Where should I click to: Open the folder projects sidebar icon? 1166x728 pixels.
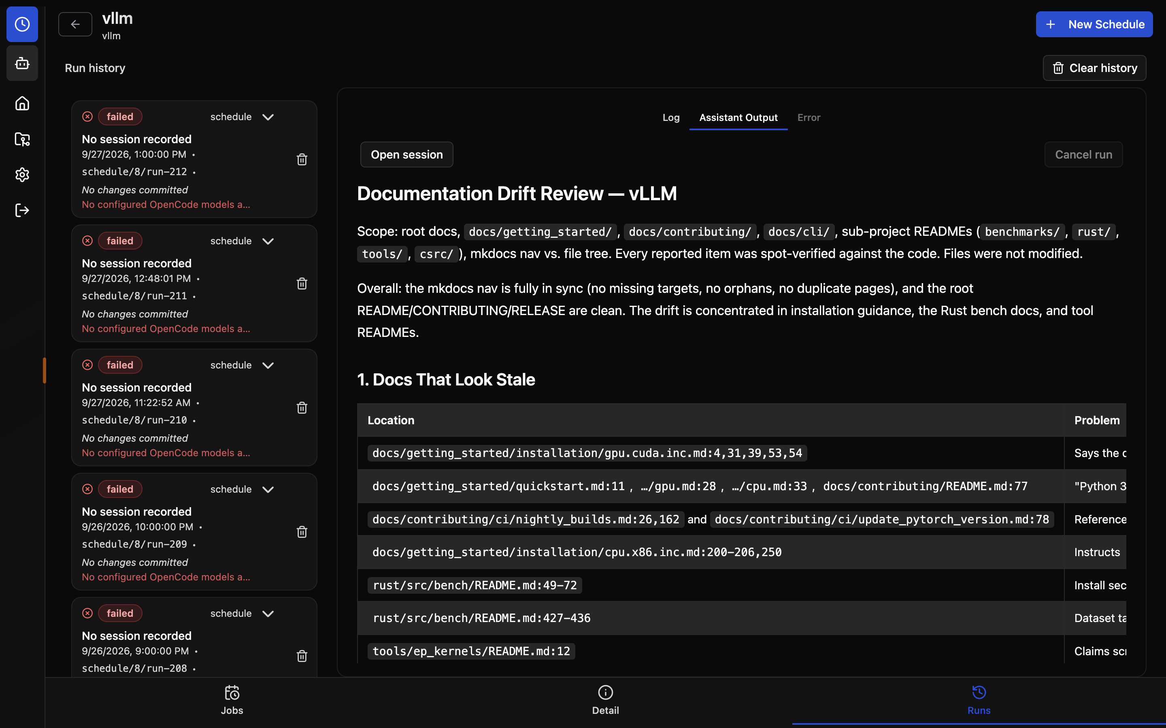[22, 139]
